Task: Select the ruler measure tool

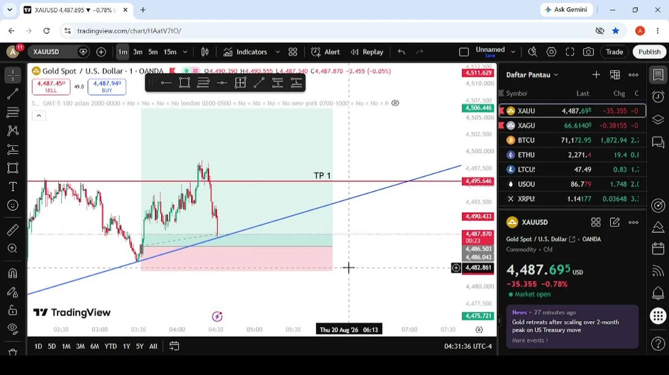Action: [x=13, y=230]
